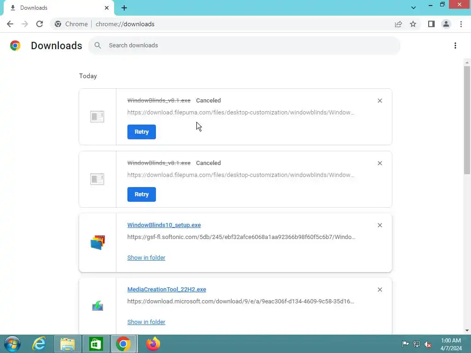Click first canceled download's filepuma URL
Image resolution: width=471 pixels, height=353 pixels.
pos(241,112)
